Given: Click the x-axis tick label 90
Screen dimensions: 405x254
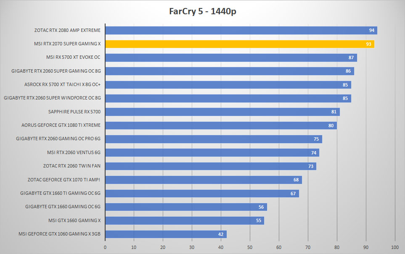Looking at the screenshot, I should (366, 247).
